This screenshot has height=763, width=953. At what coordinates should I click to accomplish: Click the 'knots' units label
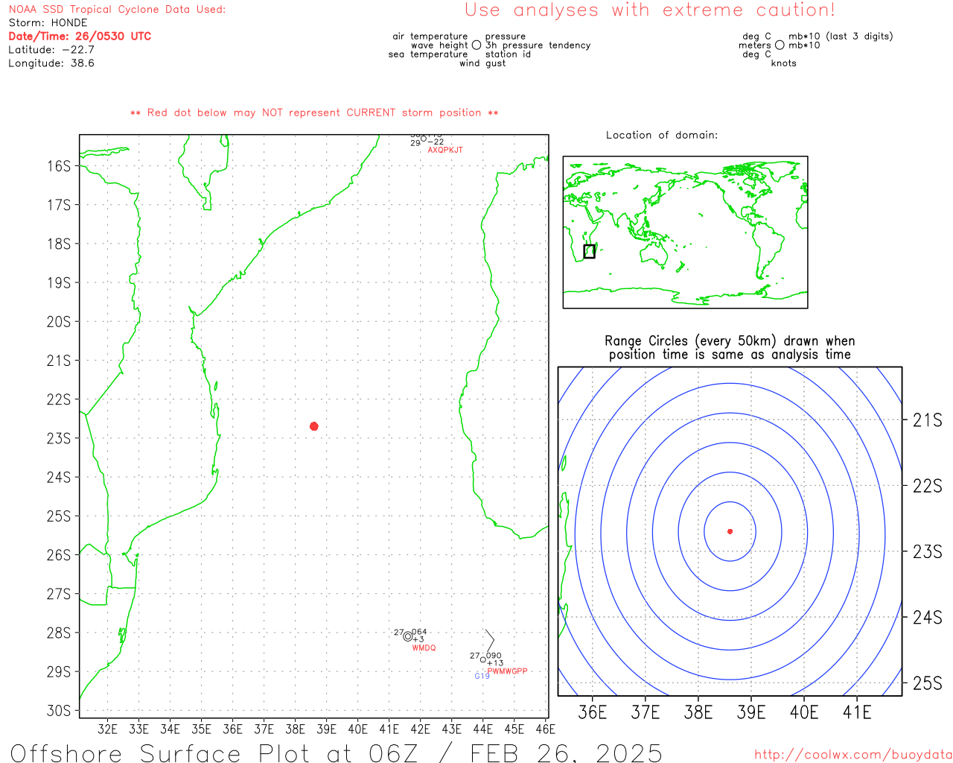[x=784, y=63]
